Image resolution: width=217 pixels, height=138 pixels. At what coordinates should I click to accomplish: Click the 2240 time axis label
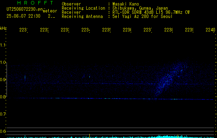click(x=210, y=30)
